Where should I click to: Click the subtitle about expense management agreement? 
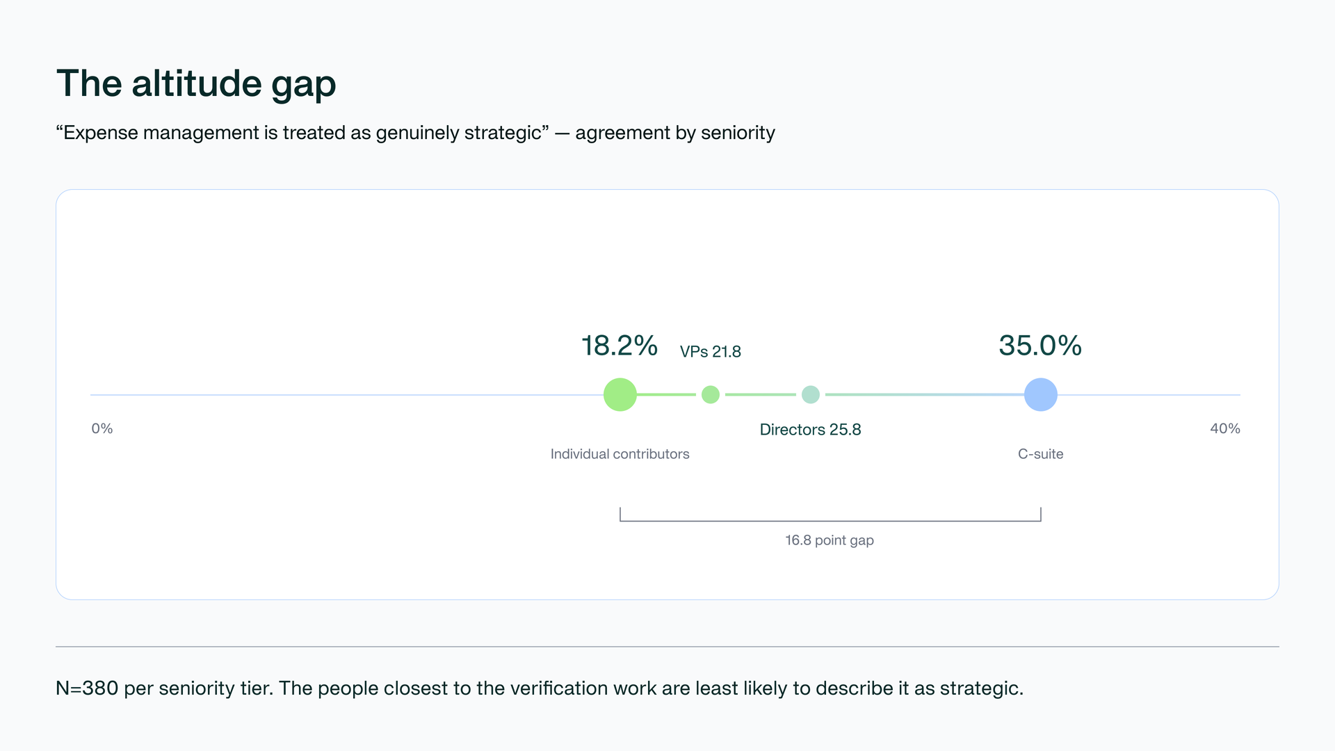pyautogui.click(x=416, y=133)
